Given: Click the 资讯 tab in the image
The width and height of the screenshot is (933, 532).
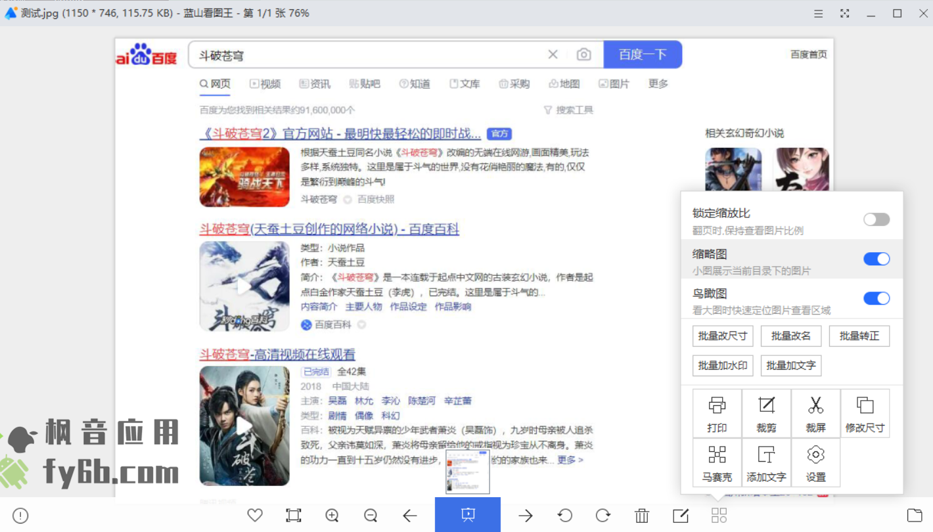Looking at the screenshot, I should (315, 84).
